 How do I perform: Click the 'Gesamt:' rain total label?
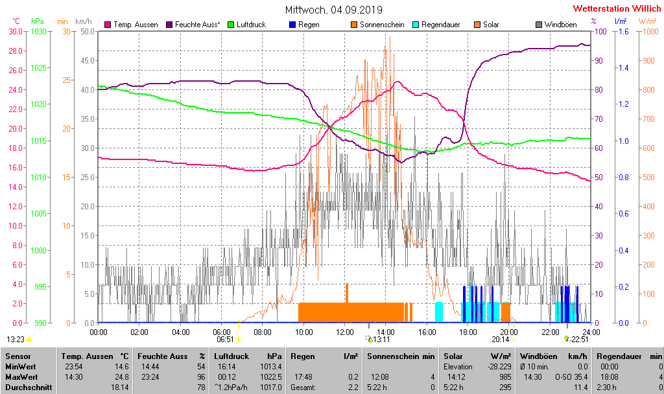(303, 387)
